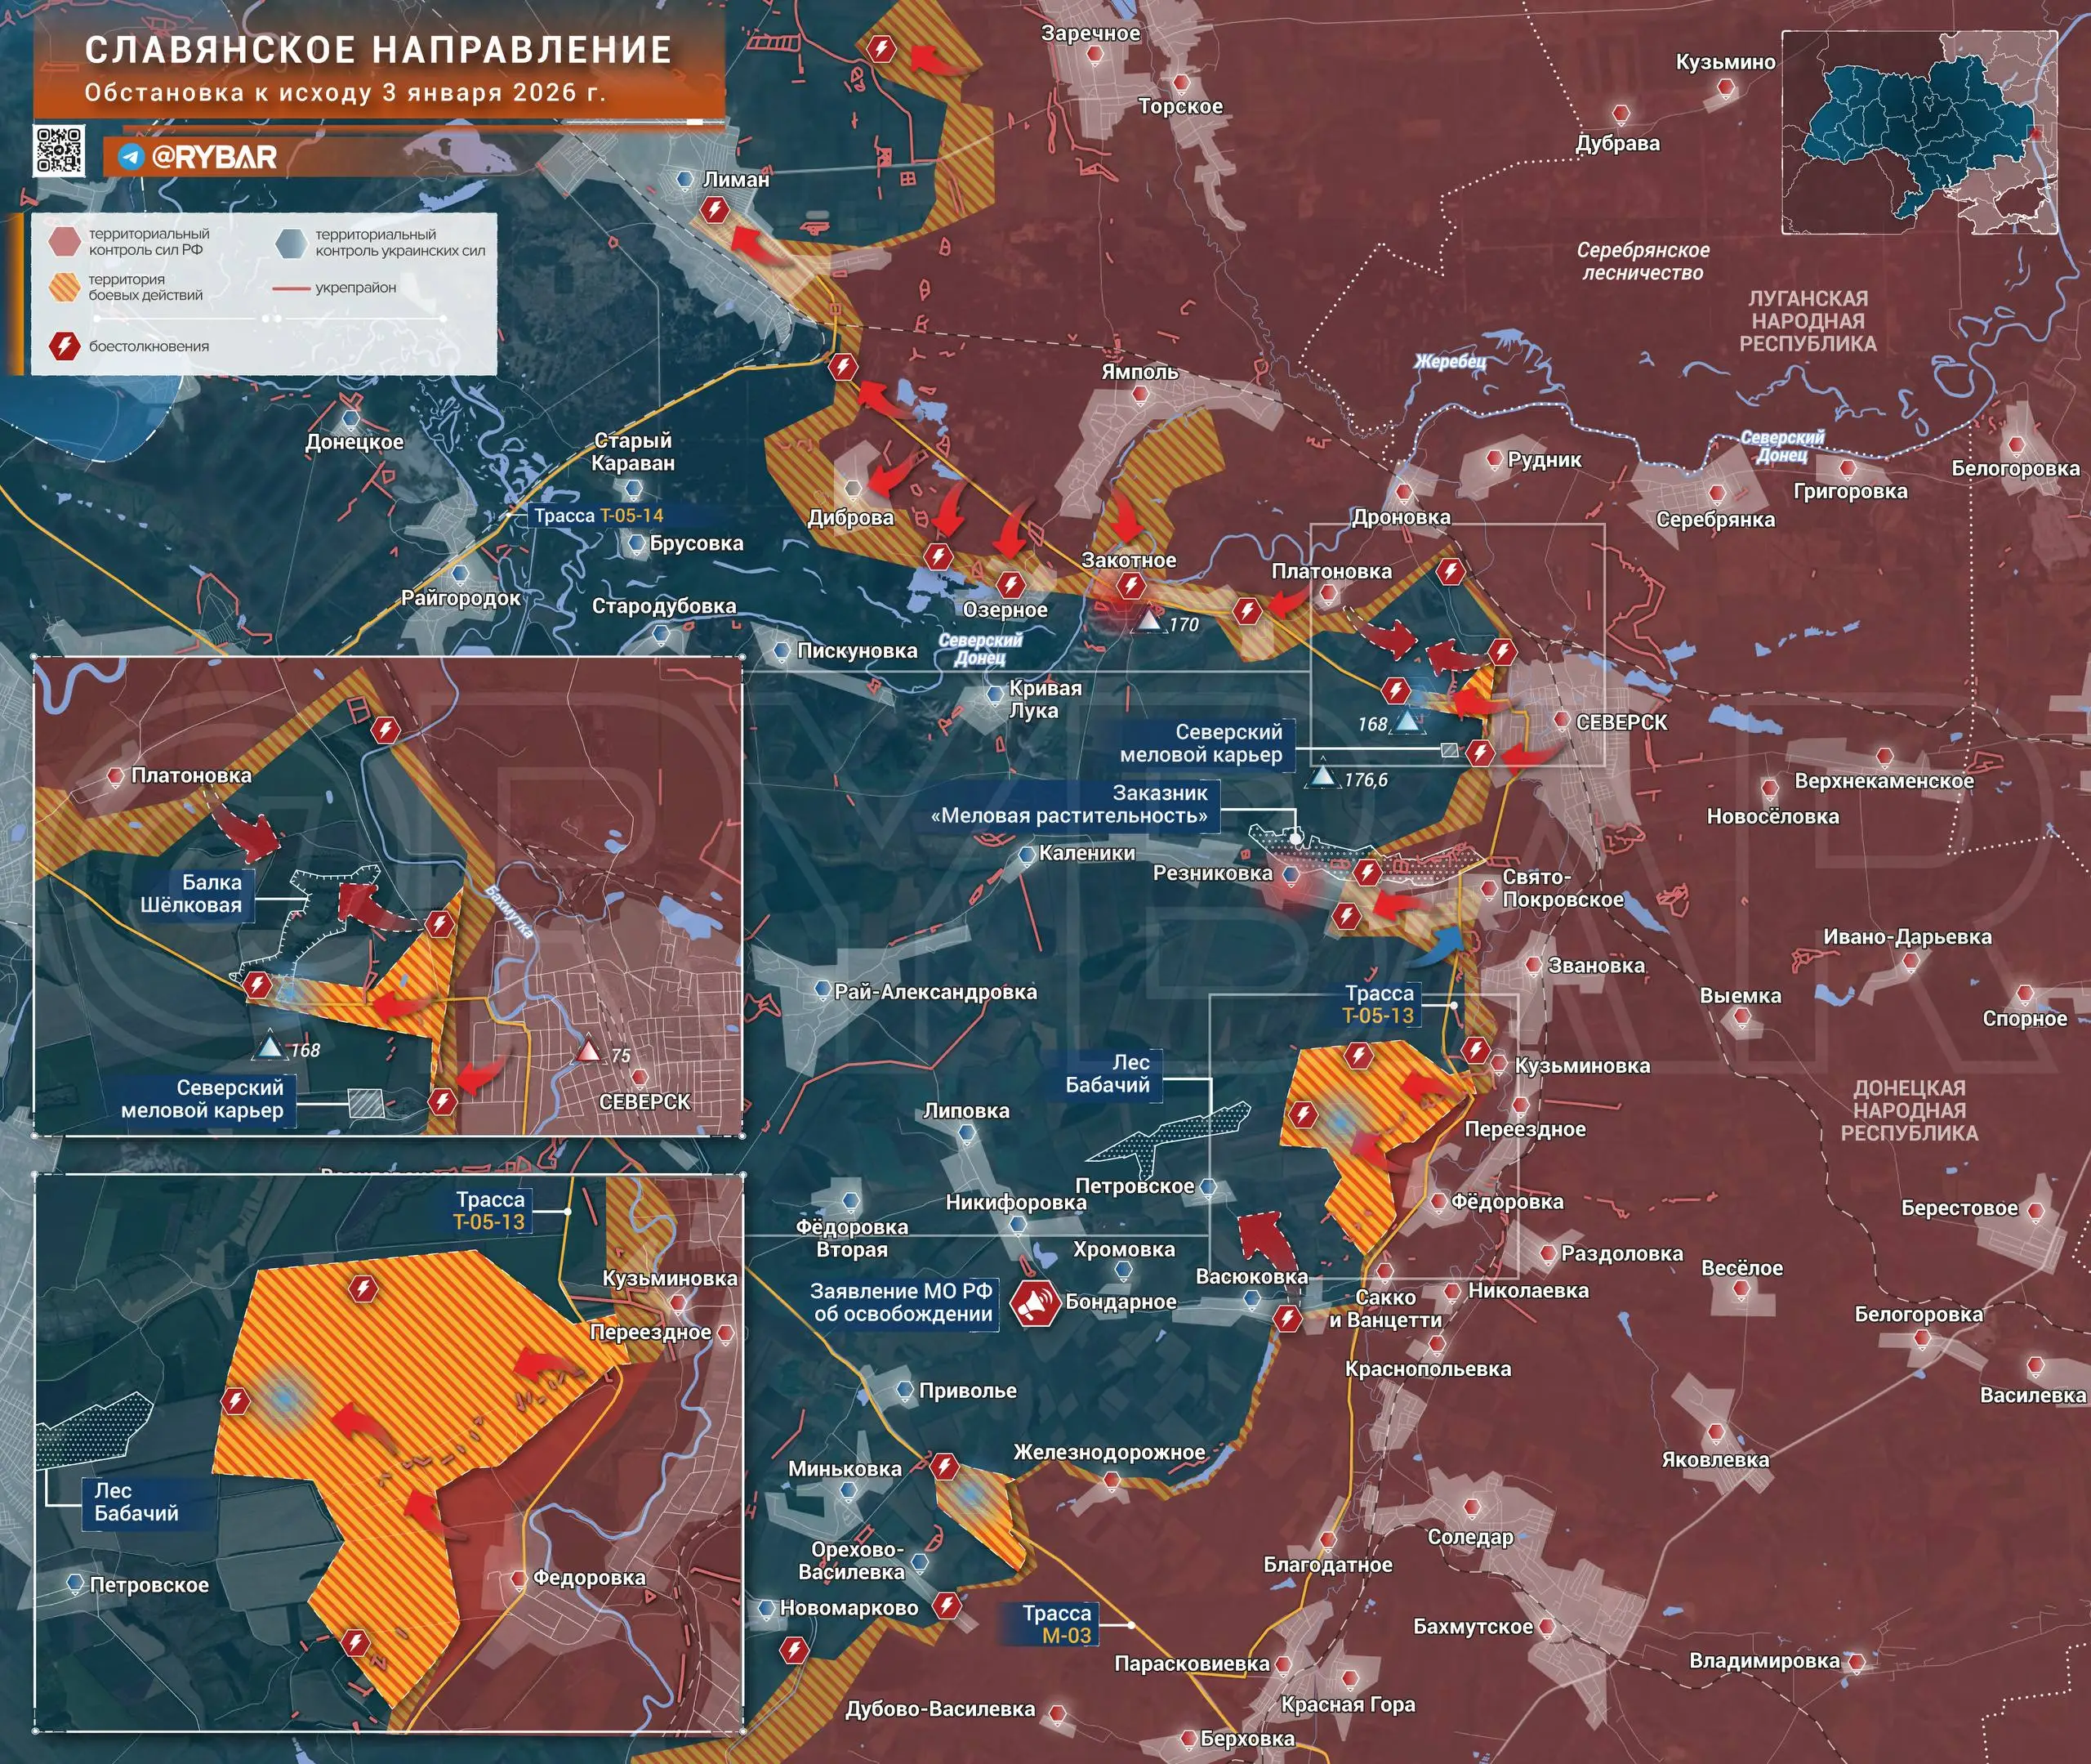This screenshot has height=1764, width=2091.
Task: Click the clash marker on Лиман
Action: [x=714, y=210]
